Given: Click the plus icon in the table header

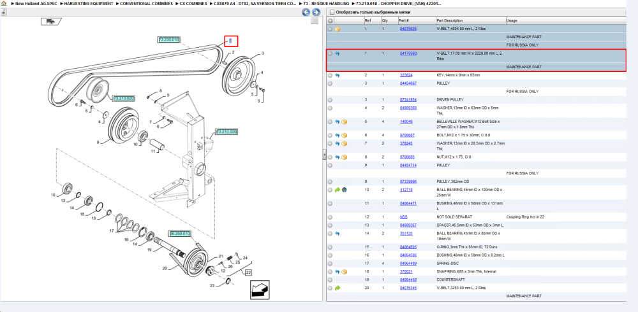Looking at the screenshot, I should (x=330, y=21).
